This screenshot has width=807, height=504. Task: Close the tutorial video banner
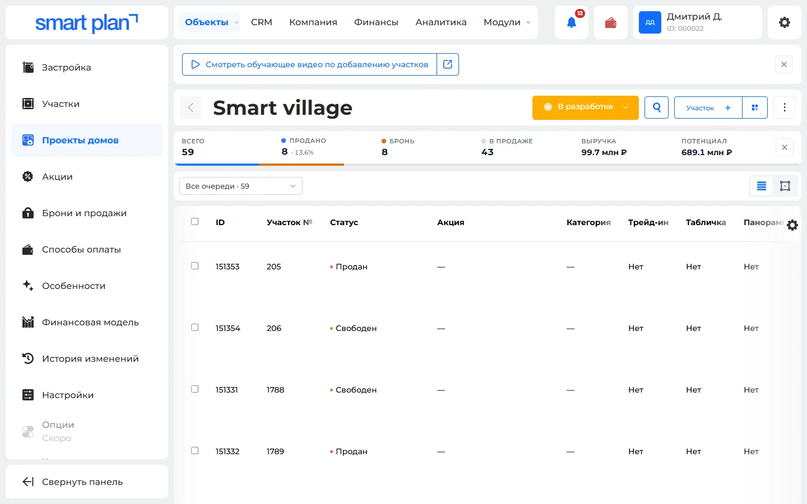click(x=784, y=64)
